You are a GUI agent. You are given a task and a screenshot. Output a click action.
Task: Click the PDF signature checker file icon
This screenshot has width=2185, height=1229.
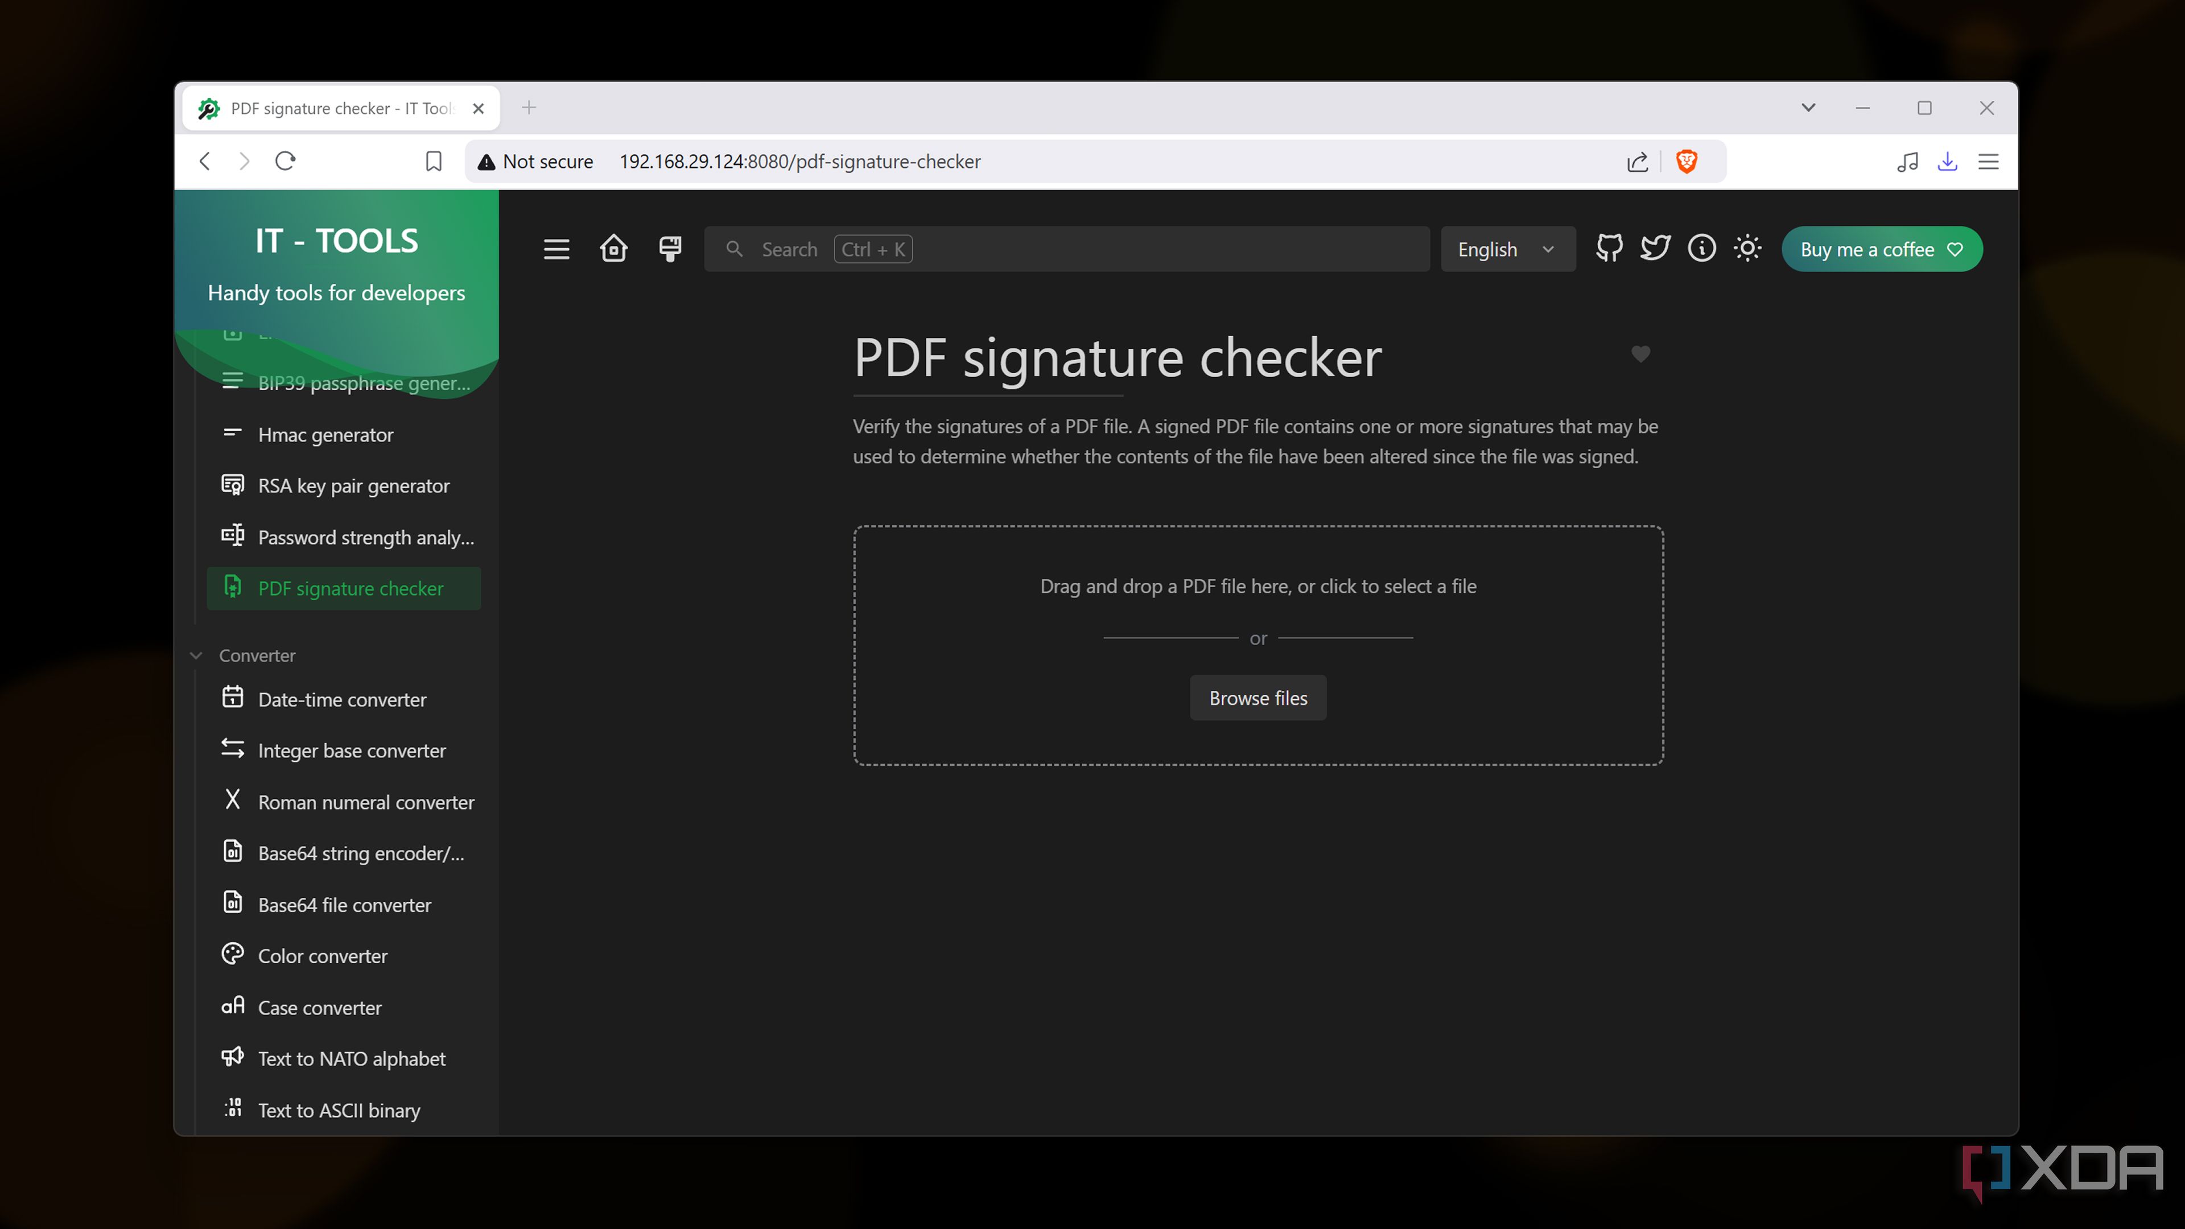point(232,587)
